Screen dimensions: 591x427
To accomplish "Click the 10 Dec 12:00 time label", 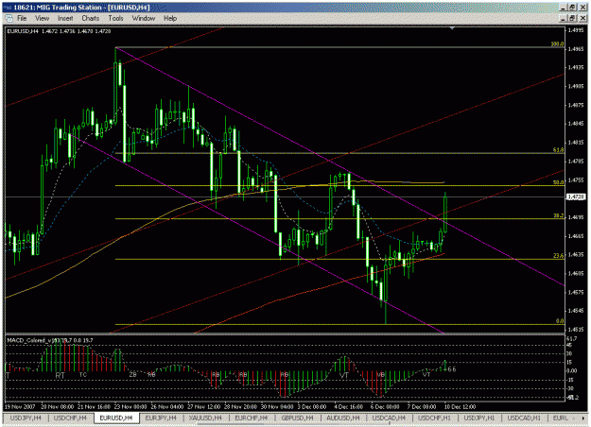I will coord(461,406).
